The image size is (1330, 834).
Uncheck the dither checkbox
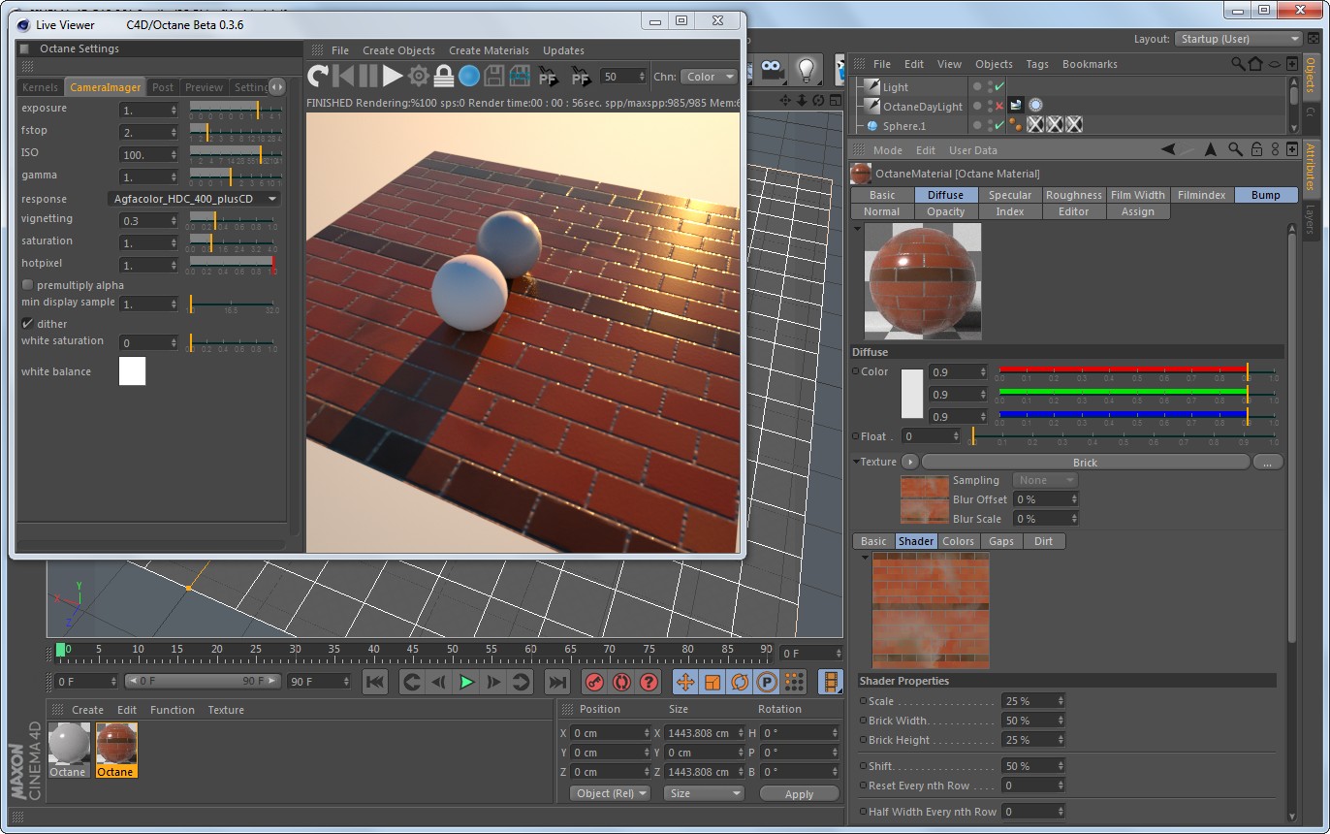pos(27,324)
